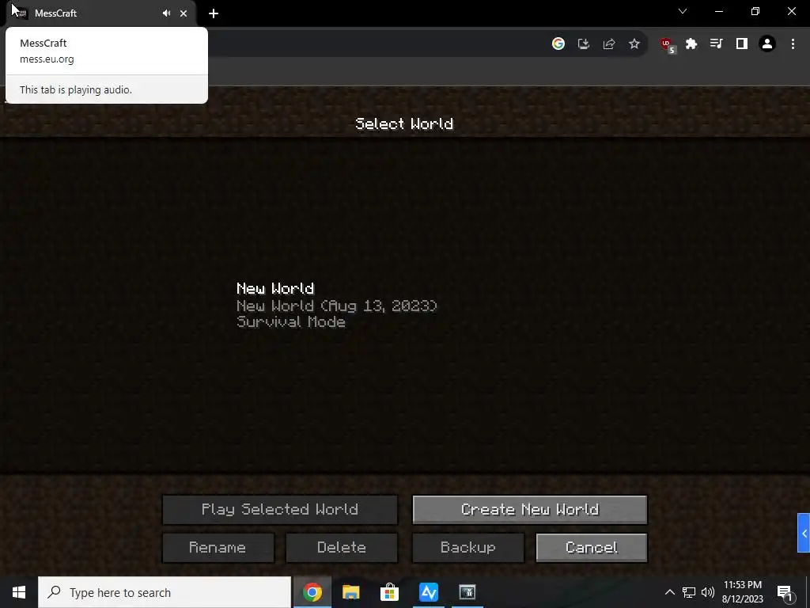Click the Survival Mode text line

(291, 322)
